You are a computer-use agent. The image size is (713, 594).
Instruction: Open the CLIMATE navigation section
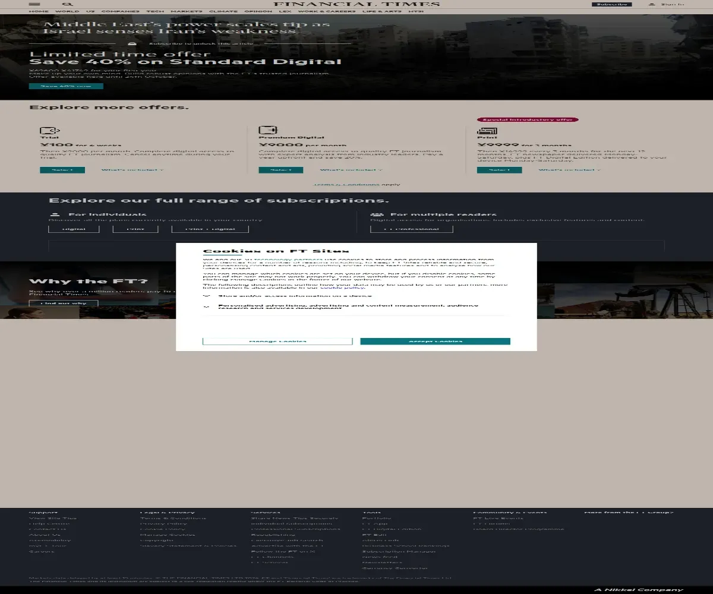(x=223, y=11)
